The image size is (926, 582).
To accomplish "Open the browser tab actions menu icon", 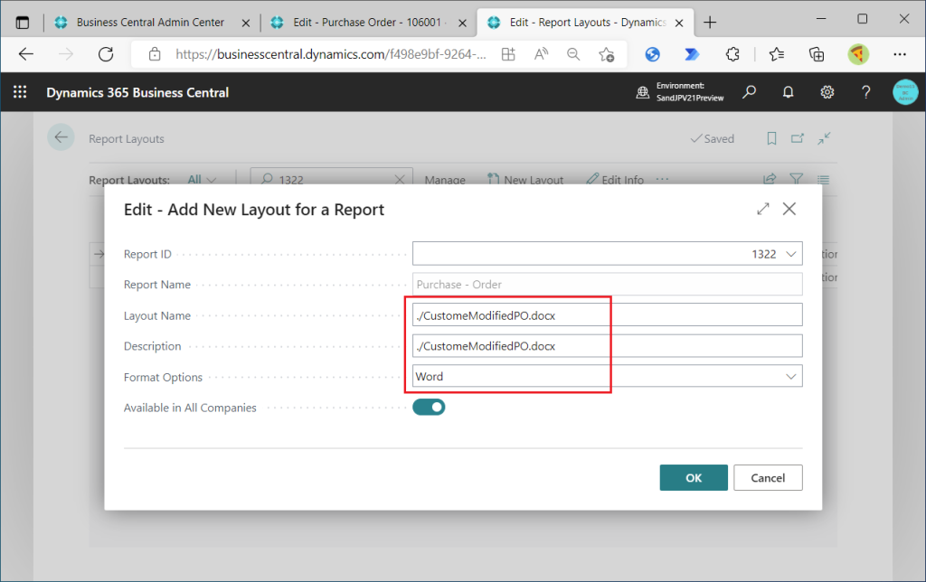I will (23, 23).
